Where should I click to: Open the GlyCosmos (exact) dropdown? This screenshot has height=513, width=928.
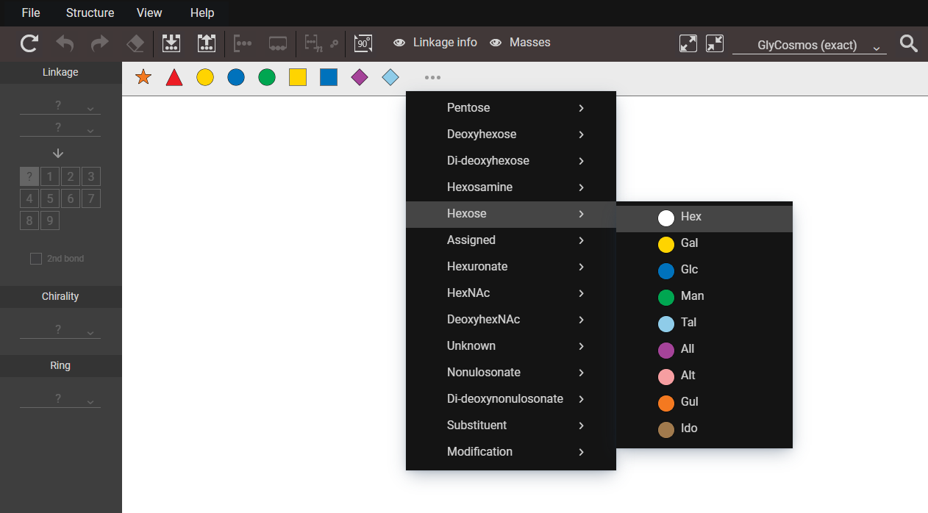(x=809, y=46)
